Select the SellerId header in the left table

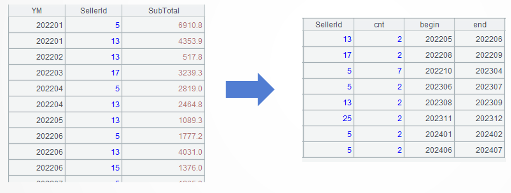coord(94,11)
